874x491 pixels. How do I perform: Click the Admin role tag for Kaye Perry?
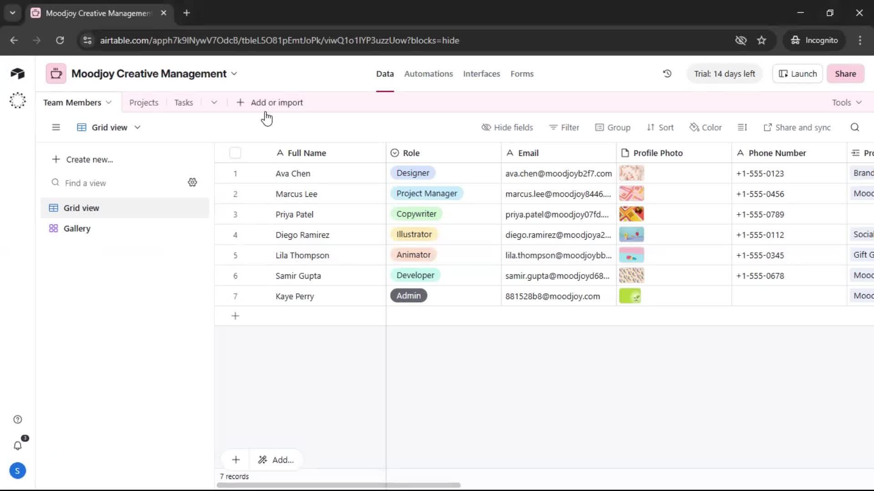pos(408,296)
